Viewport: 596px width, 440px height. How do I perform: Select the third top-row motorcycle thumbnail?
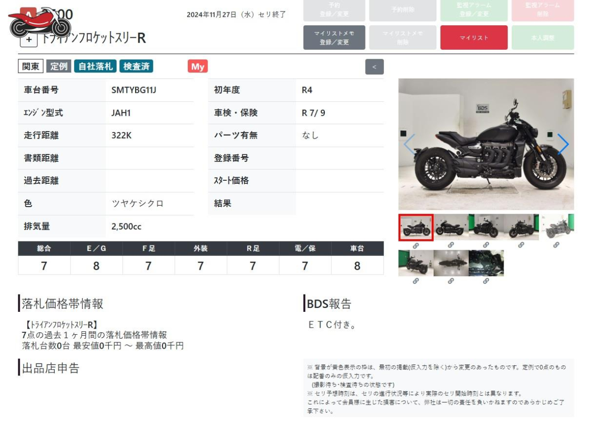pos(486,227)
